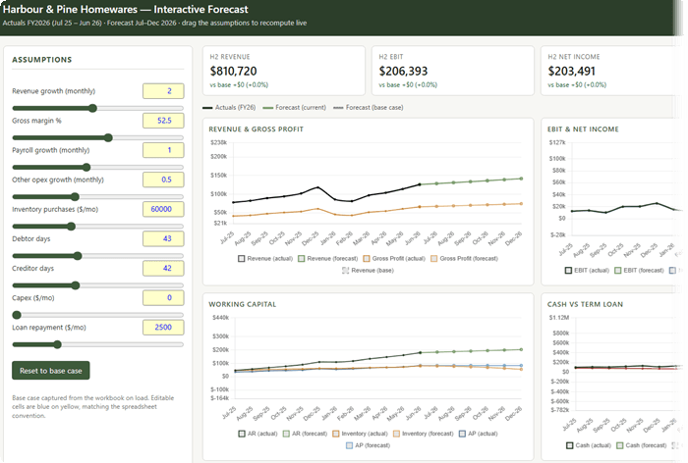Toggle Revenue (actual) legend series
The width and height of the screenshot is (688, 463).
(x=265, y=258)
